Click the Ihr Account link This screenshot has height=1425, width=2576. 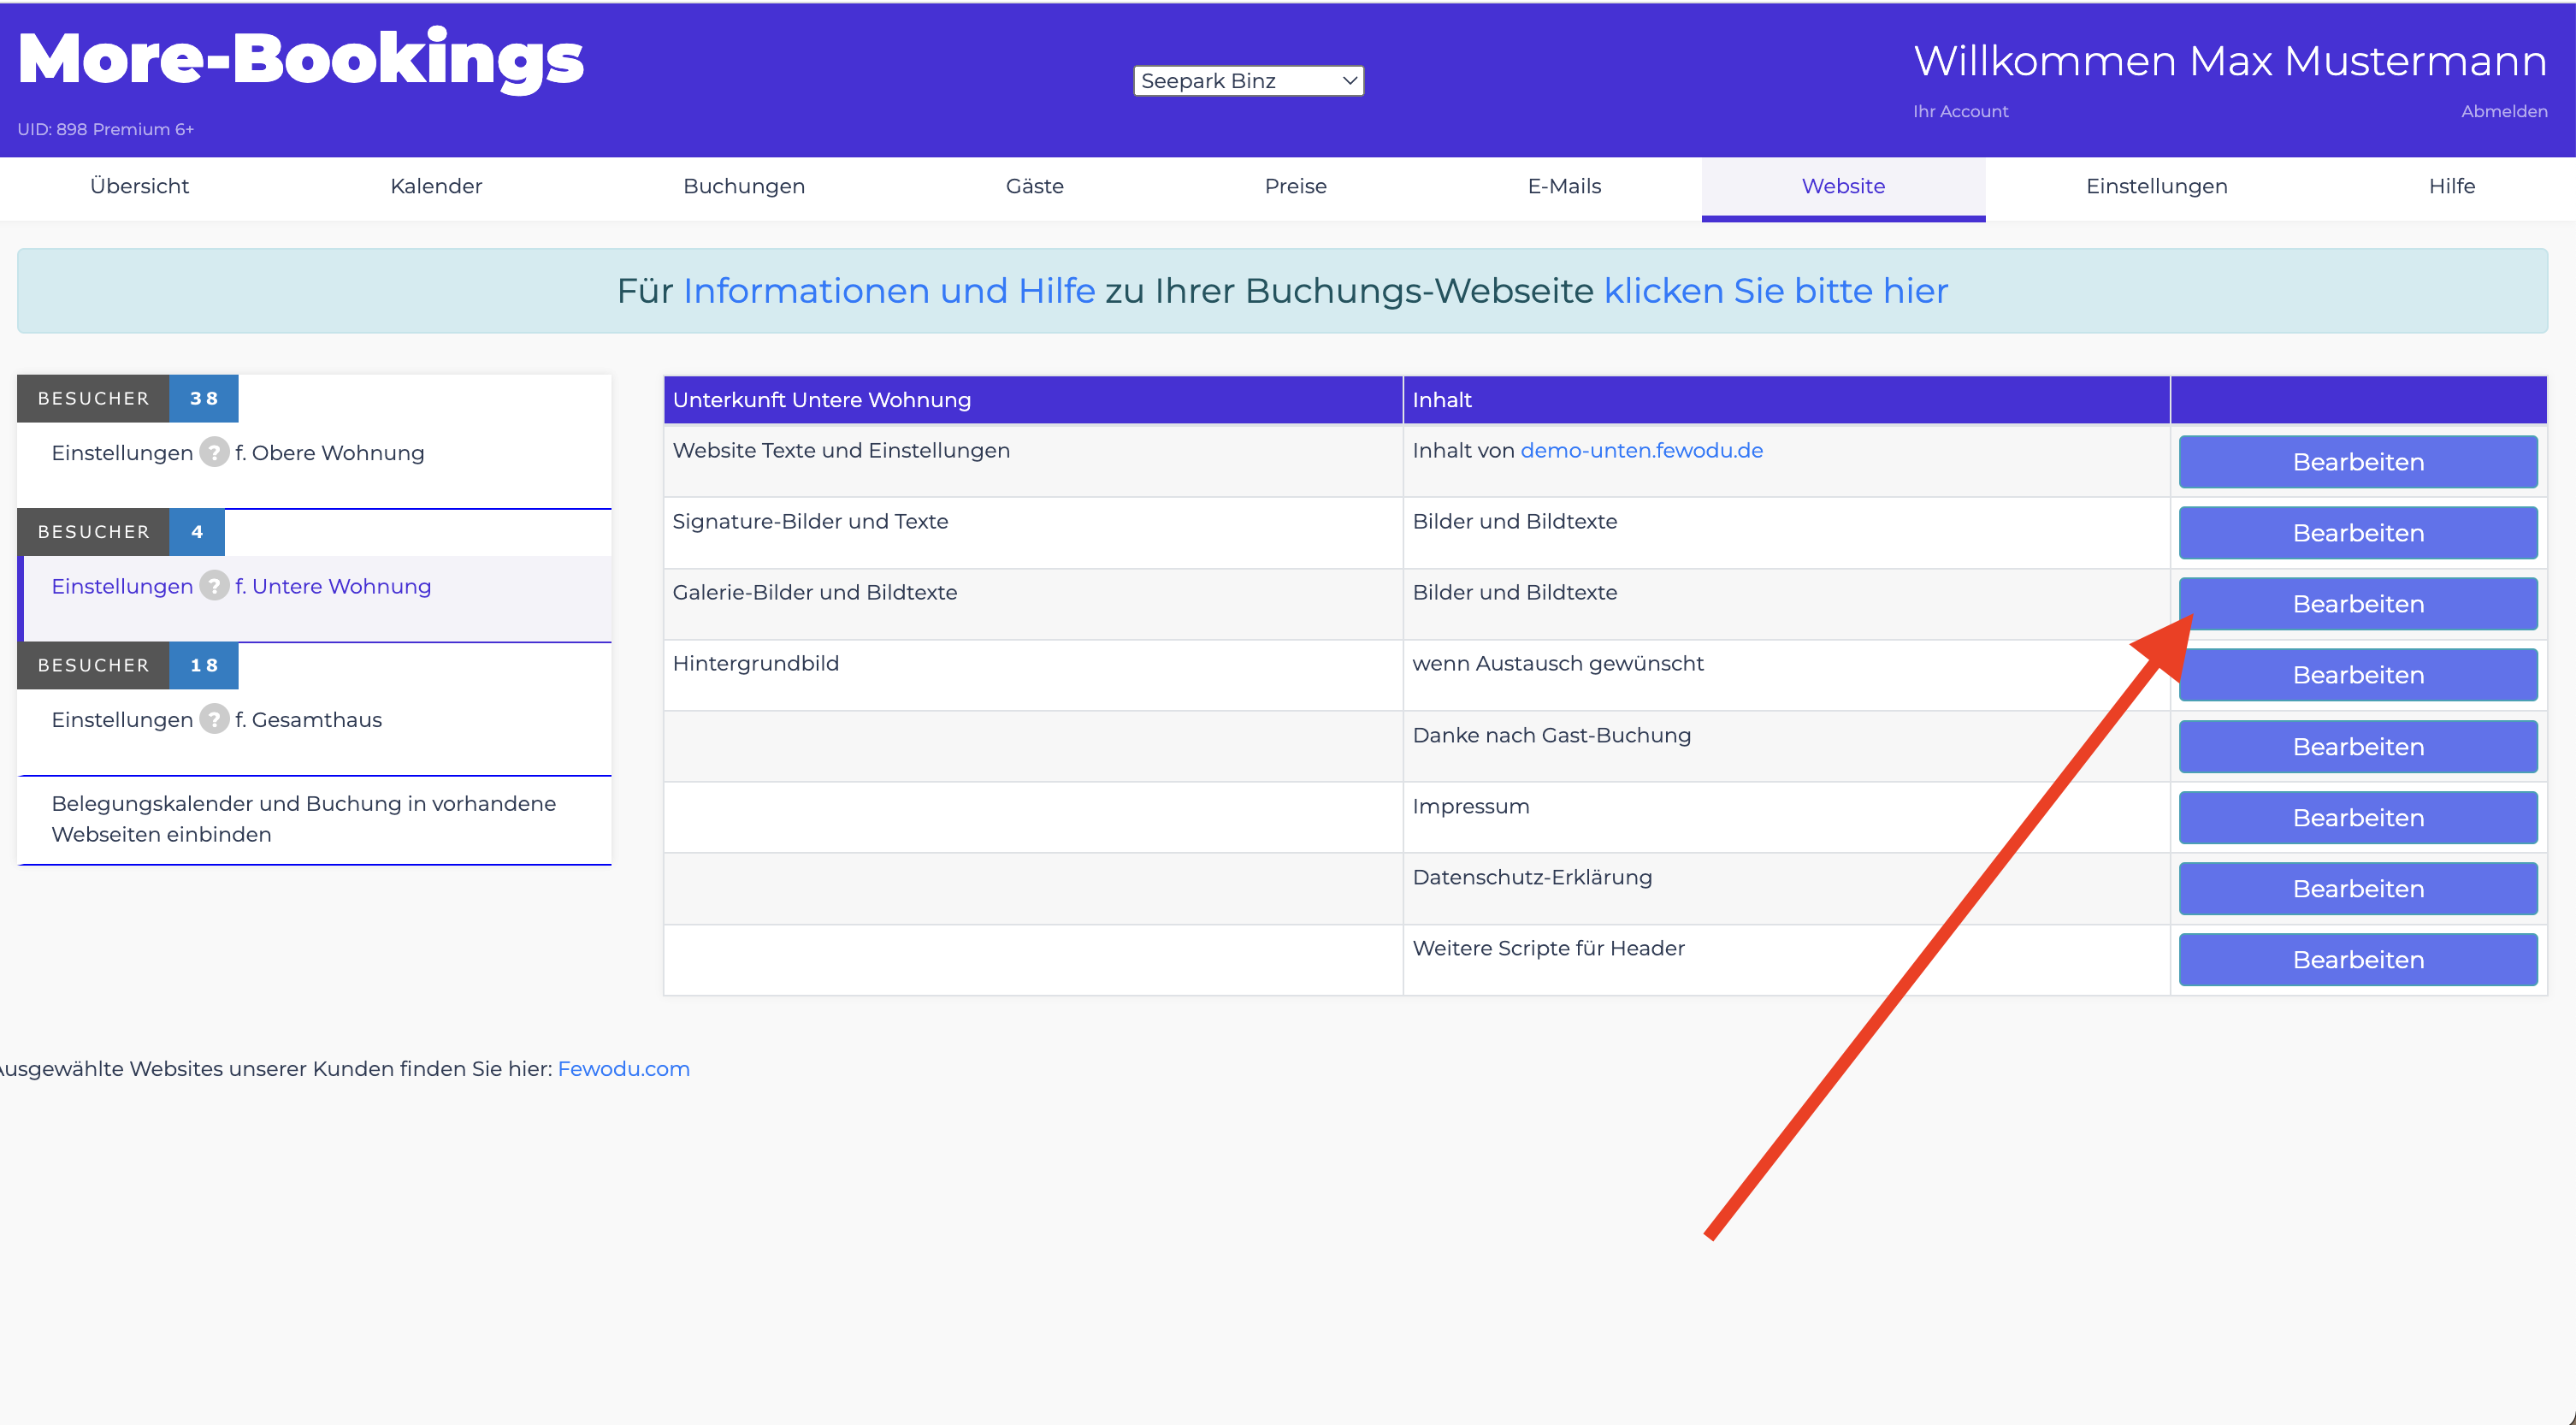[x=1960, y=111]
